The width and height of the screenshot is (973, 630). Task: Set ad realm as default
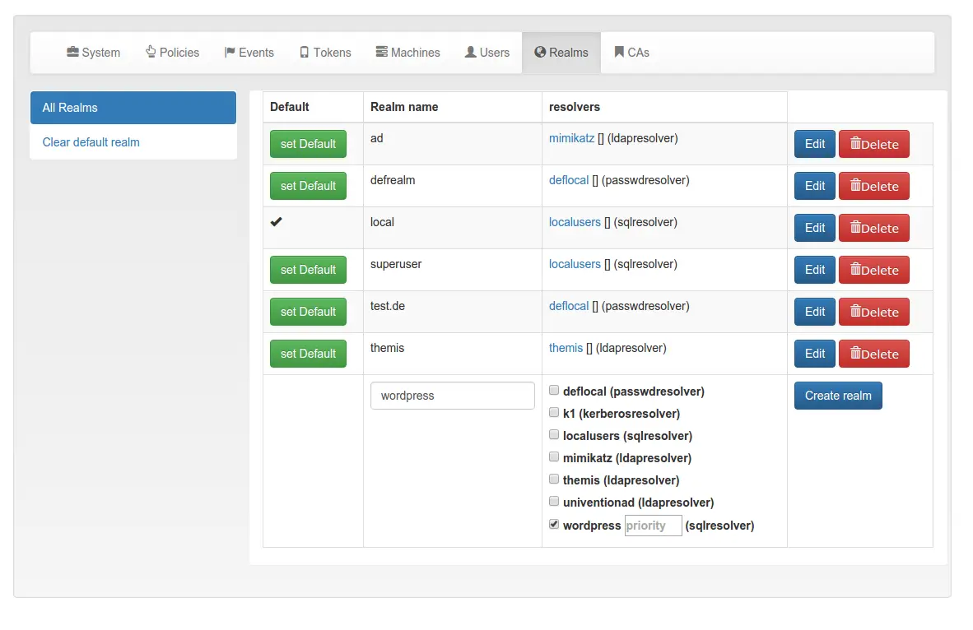(x=308, y=144)
